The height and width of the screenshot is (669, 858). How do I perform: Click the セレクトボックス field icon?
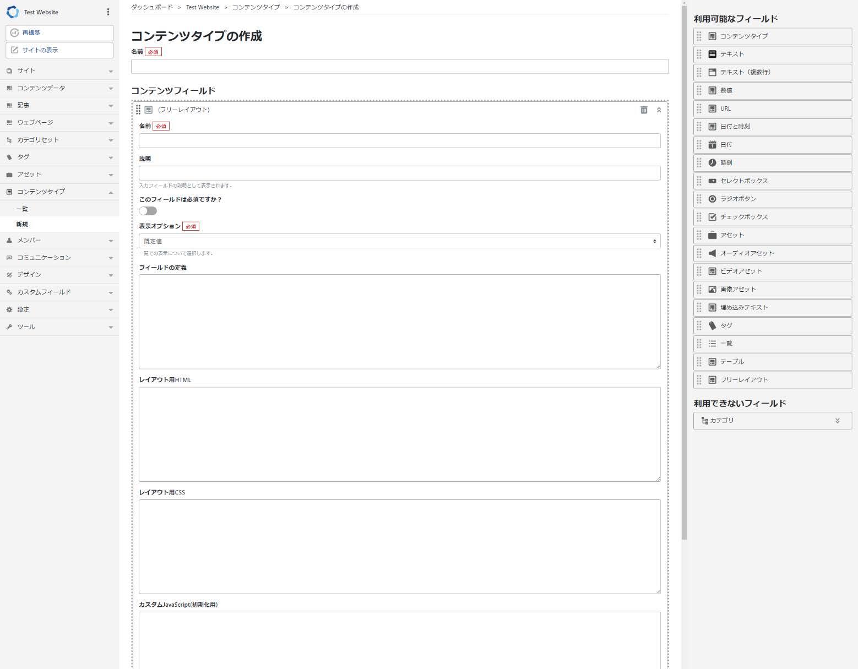[712, 181]
